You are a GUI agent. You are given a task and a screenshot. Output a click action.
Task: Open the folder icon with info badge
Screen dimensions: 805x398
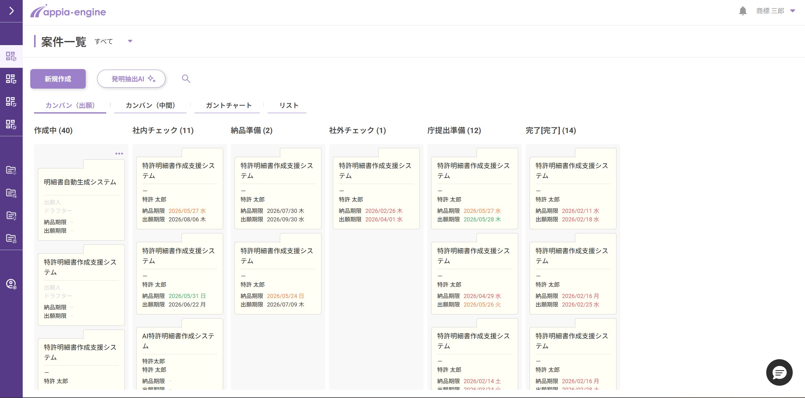click(x=11, y=170)
